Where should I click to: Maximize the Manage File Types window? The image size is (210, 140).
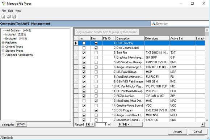tap(192, 3)
